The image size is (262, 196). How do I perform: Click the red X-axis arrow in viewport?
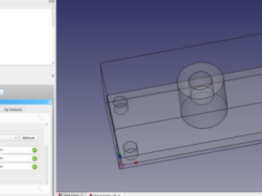(136, 163)
